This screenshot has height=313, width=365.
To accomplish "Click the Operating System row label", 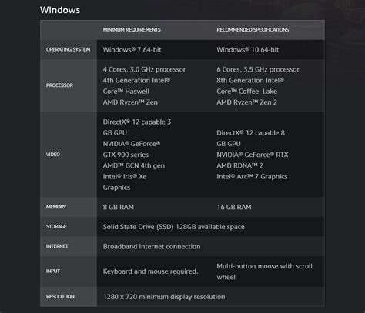I will click(x=68, y=49).
